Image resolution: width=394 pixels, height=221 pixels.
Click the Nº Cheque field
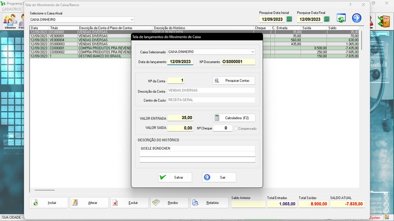[223, 128]
